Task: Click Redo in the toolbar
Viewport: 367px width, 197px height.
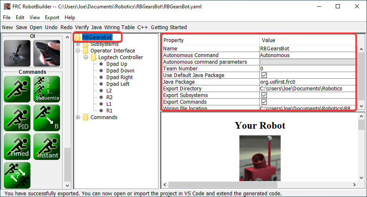Action: click(x=66, y=27)
